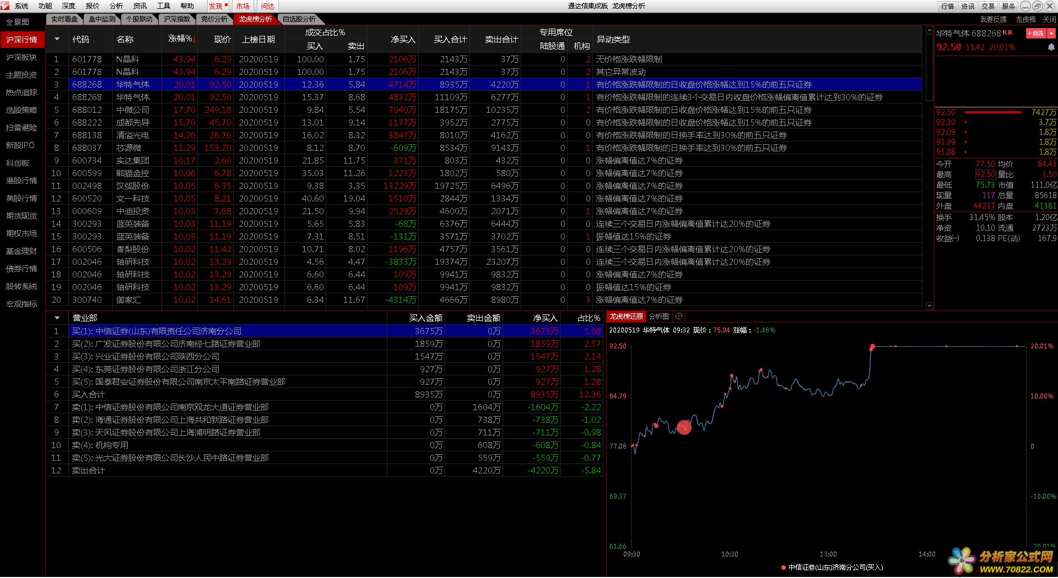The width and height of the screenshot is (1058, 578).
Task: Click the 我要反馈 link
Action: [x=993, y=19]
